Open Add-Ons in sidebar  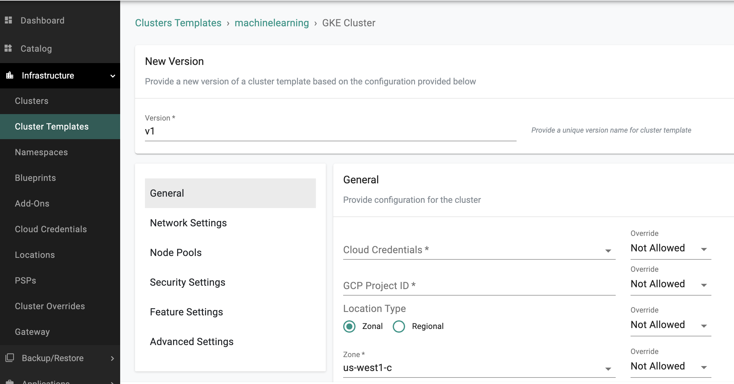pos(60,203)
